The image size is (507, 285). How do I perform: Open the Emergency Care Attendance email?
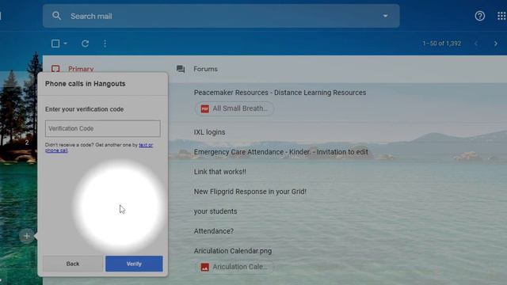[281, 152]
